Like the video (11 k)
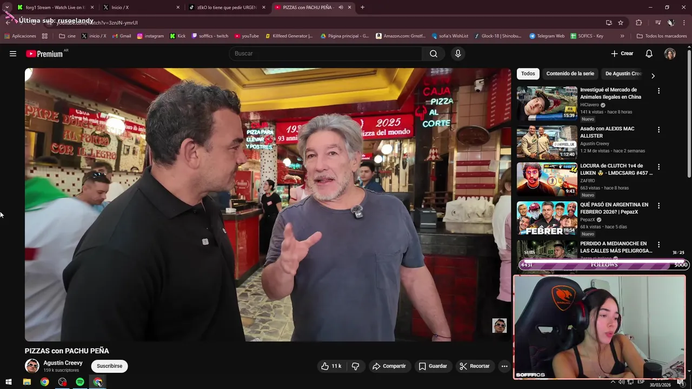The height and width of the screenshot is (389, 692). coord(331,366)
